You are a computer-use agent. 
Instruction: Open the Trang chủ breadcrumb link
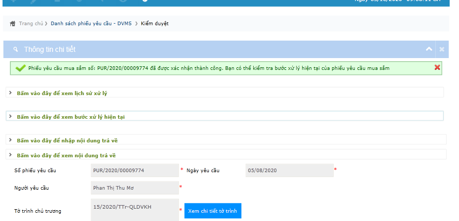pyautogui.click(x=31, y=24)
